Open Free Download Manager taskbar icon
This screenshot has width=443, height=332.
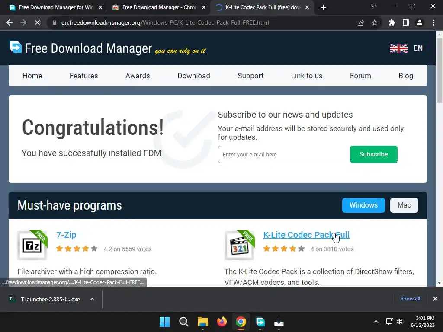(260, 322)
